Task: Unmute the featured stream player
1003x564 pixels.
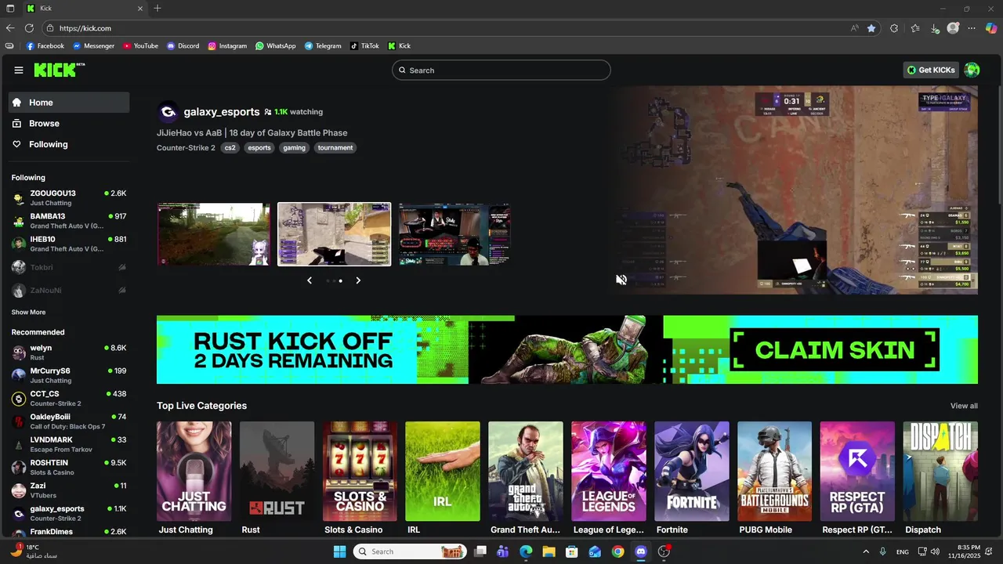Action: 621,280
